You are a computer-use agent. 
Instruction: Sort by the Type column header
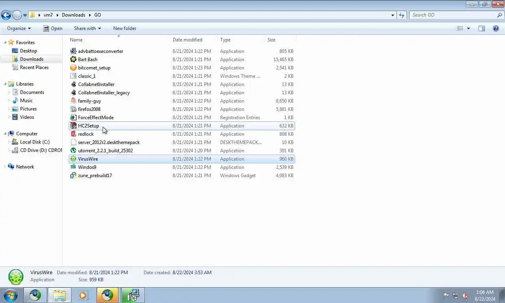pyautogui.click(x=241, y=40)
